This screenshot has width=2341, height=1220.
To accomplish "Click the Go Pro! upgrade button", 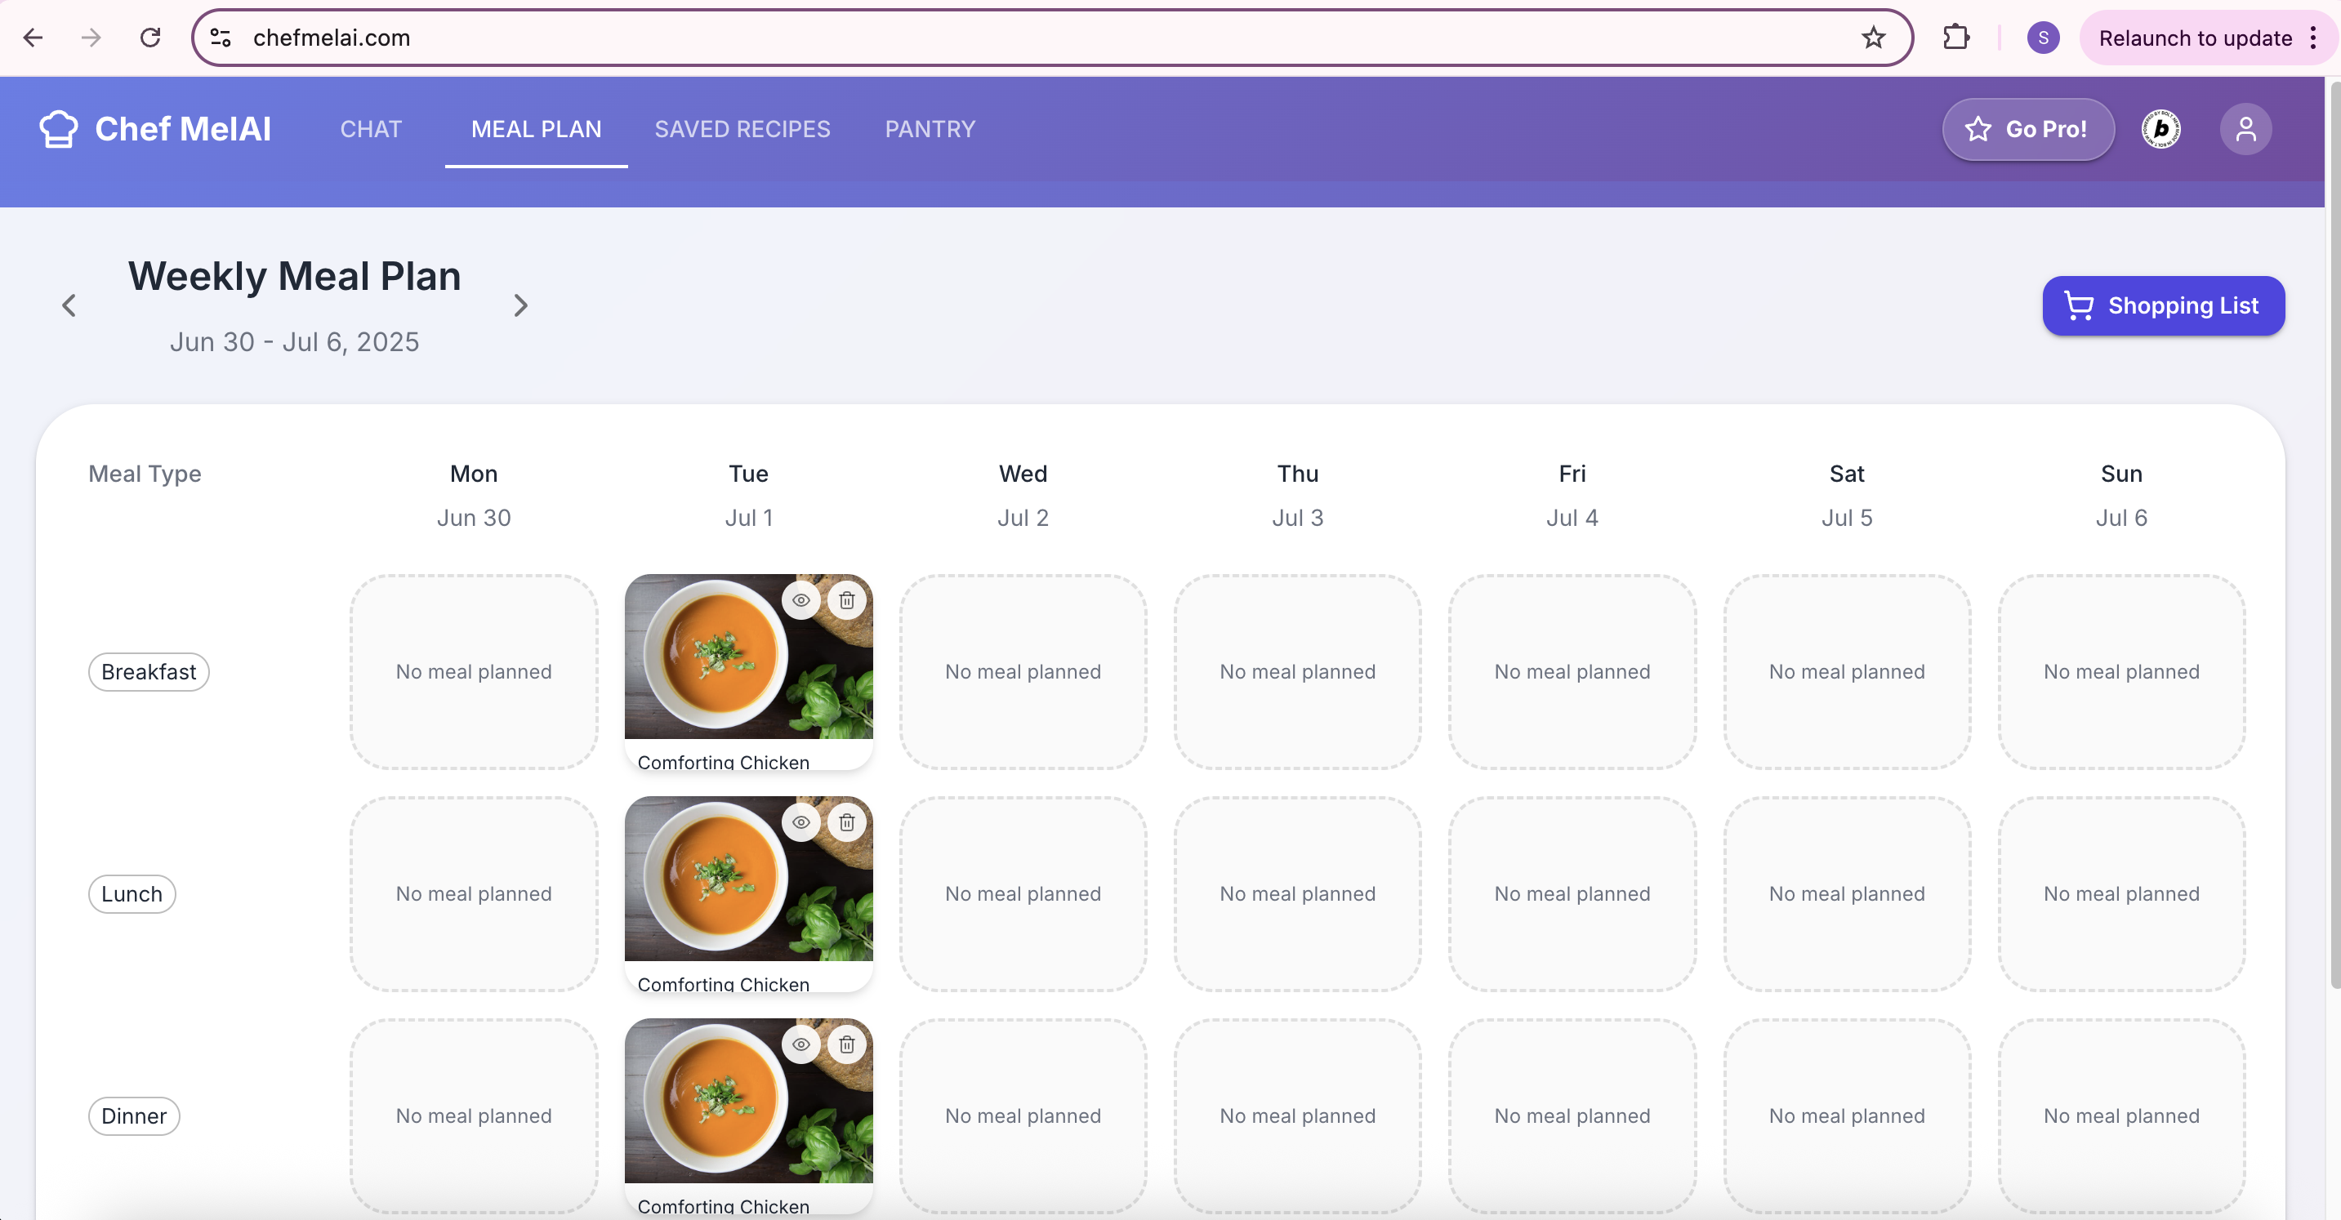I will (x=2027, y=129).
